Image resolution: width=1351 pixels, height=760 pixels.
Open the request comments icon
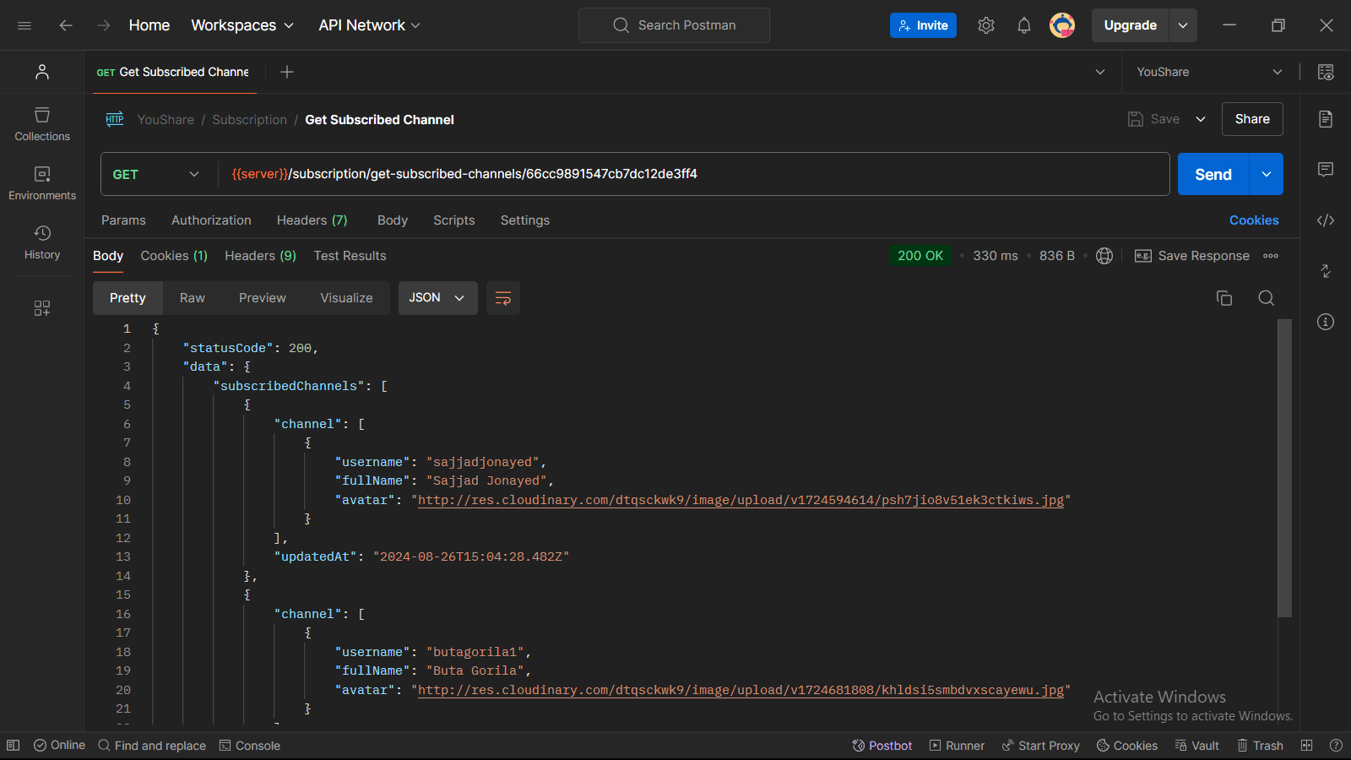click(1325, 170)
